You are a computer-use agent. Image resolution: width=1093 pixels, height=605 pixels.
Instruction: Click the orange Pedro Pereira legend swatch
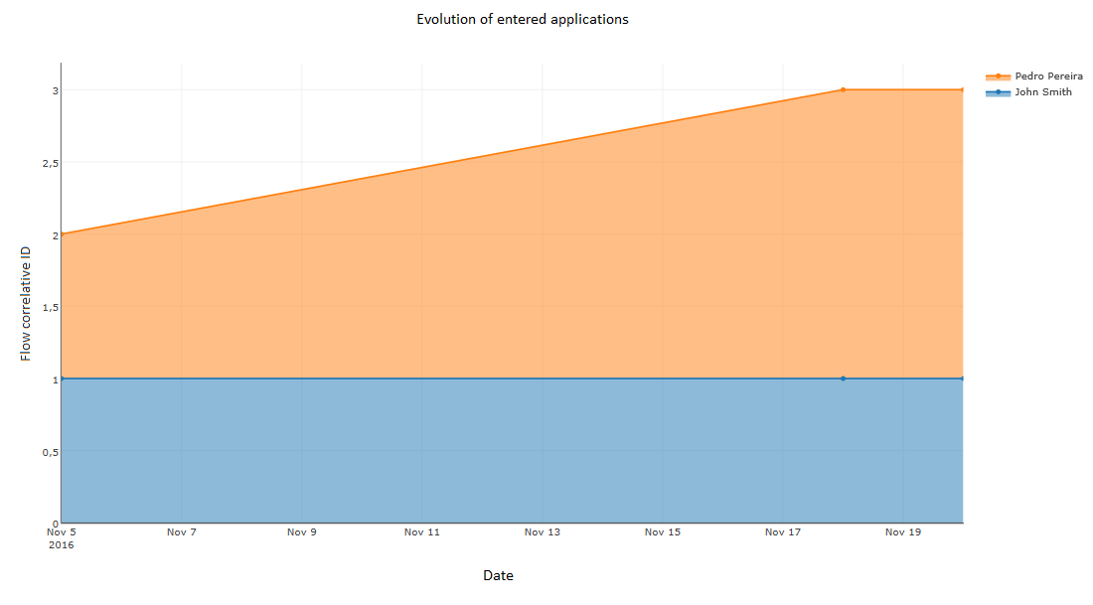(x=999, y=76)
